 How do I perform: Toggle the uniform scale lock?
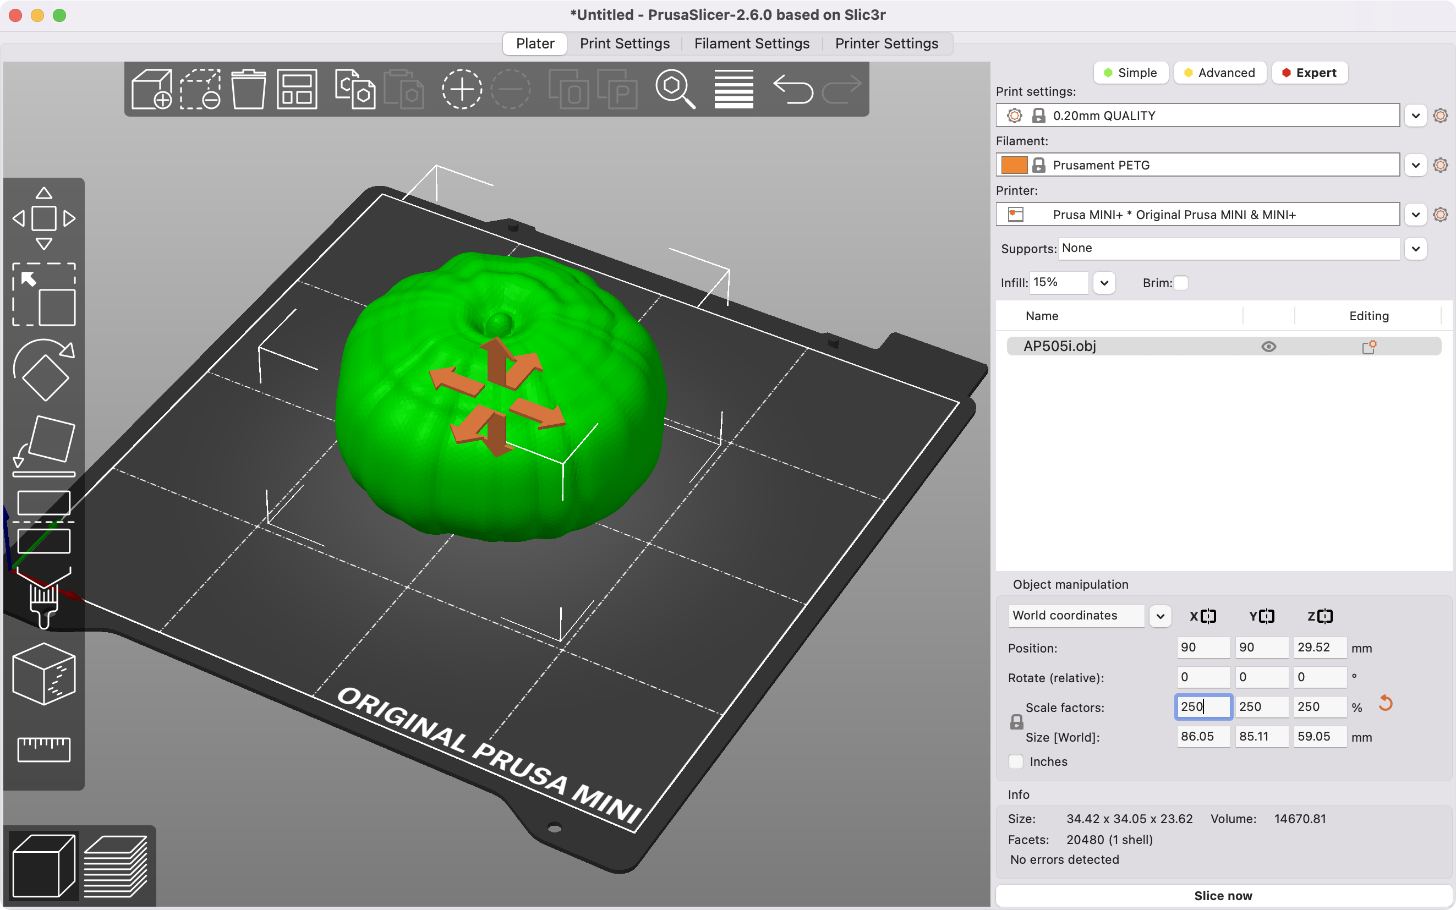pyautogui.click(x=1016, y=722)
